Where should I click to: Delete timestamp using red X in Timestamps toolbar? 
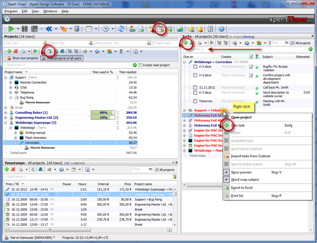(13, 169)
